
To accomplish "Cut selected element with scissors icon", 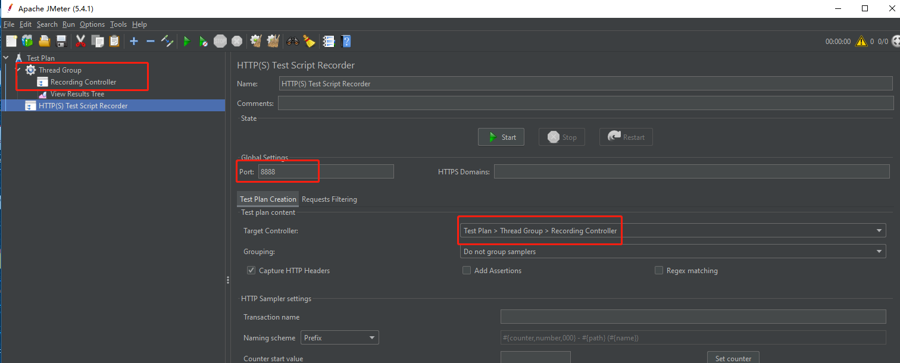I will click(81, 41).
